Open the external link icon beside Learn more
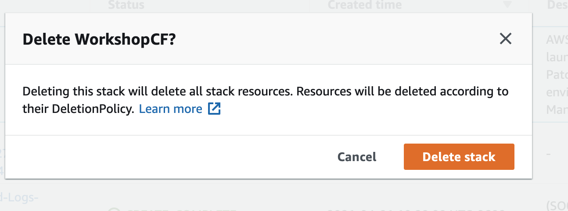The width and height of the screenshot is (568, 211). tap(214, 109)
